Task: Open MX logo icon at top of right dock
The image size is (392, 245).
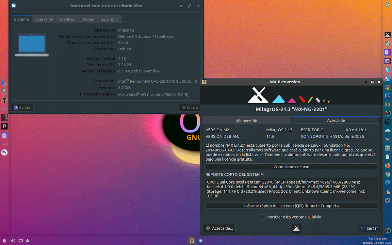Action: click(388, 35)
